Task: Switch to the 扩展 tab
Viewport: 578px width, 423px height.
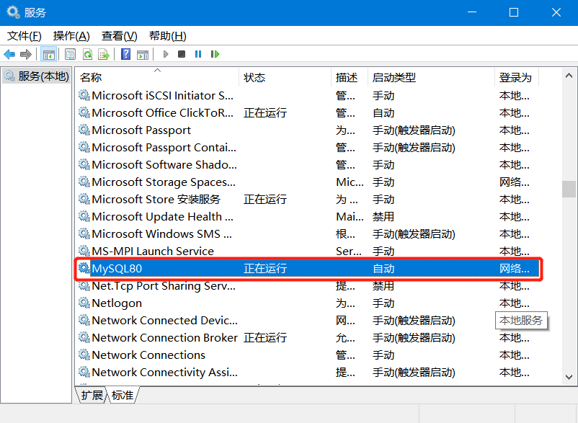Action: click(x=92, y=396)
